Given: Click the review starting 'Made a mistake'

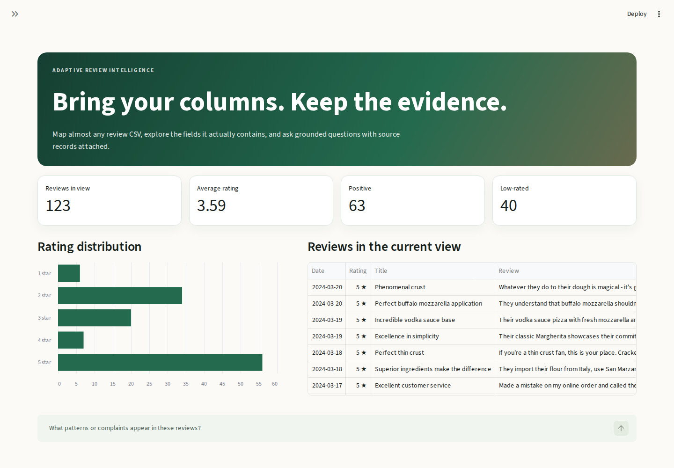Looking at the screenshot, I should pyautogui.click(x=565, y=386).
